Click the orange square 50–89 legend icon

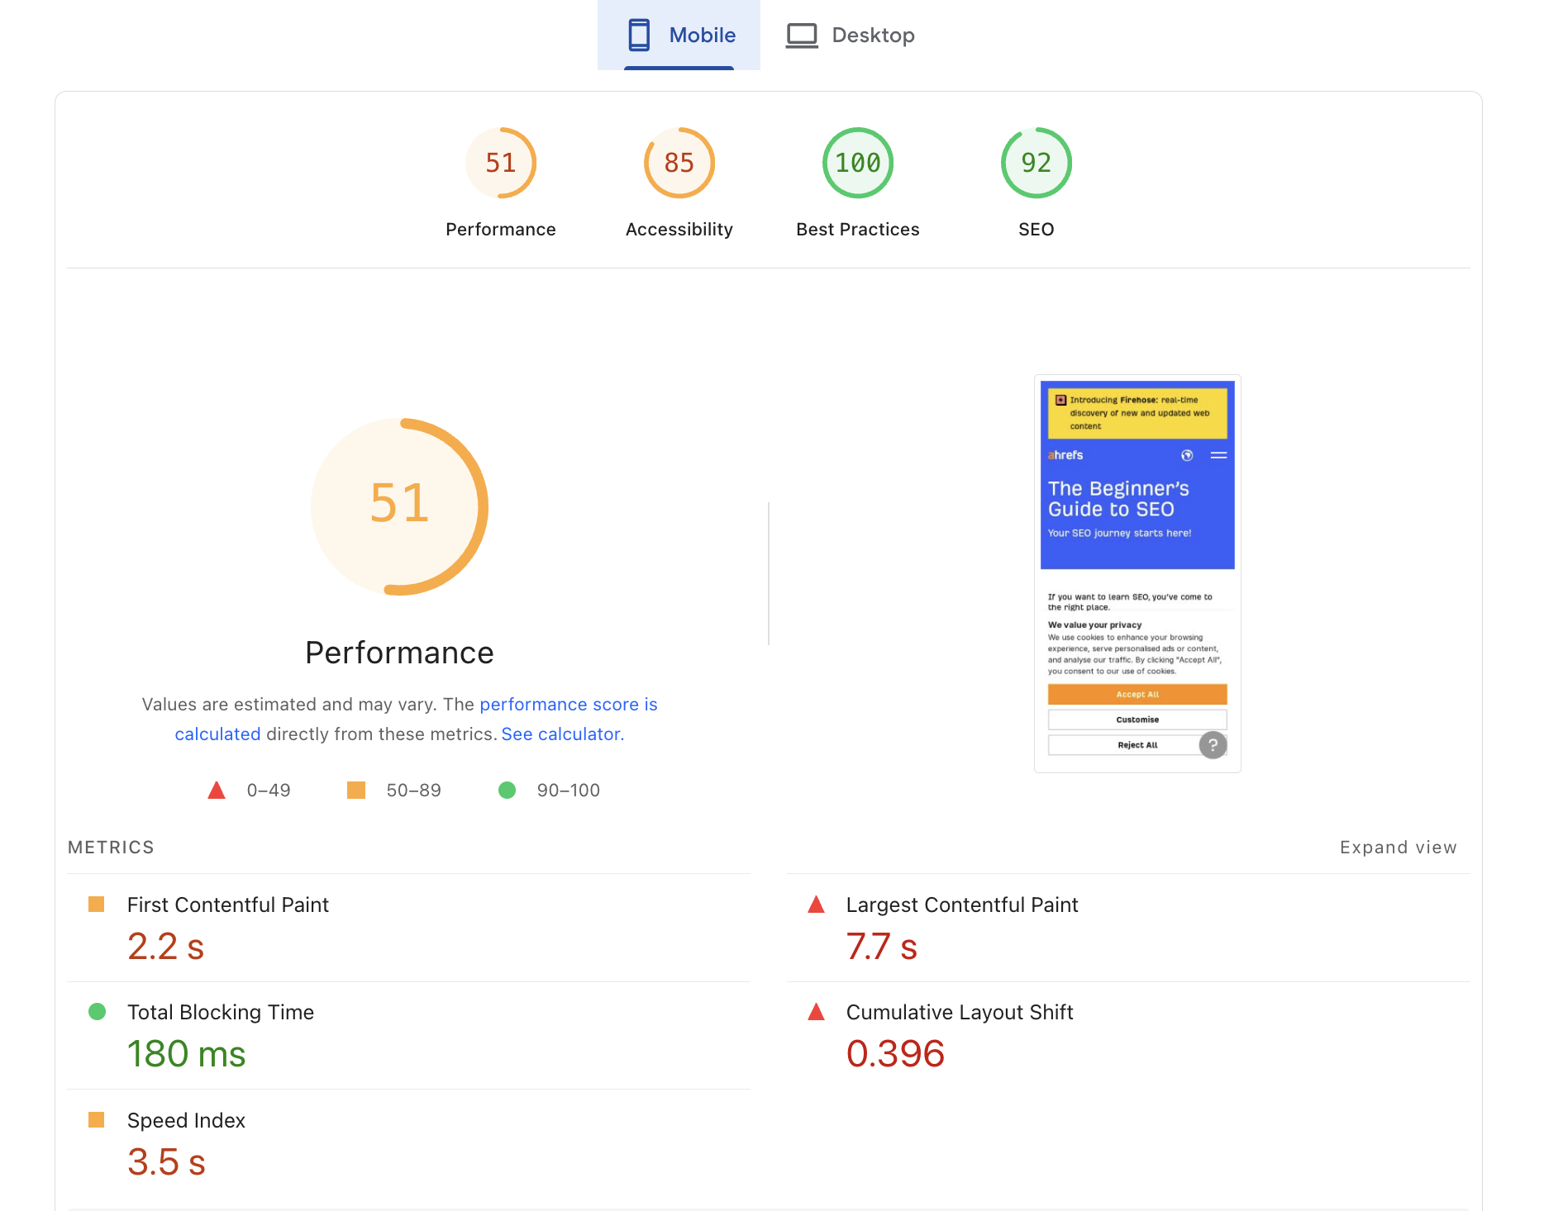point(356,790)
